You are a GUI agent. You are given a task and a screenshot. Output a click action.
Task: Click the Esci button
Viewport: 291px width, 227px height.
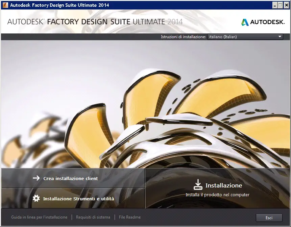point(269,218)
